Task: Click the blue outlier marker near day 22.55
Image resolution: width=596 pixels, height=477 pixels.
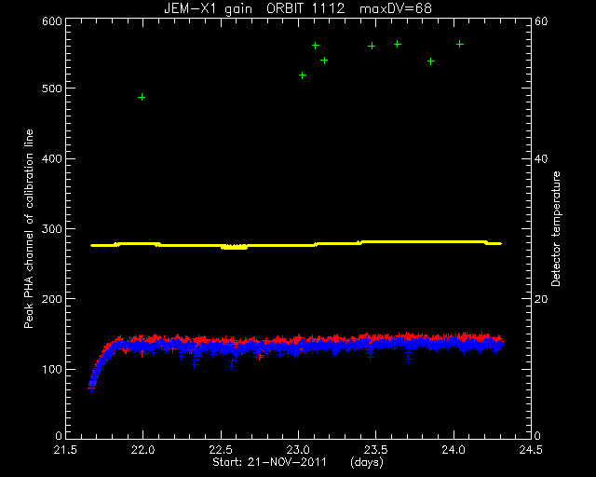Action: pyautogui.click(x=232, y=366)
